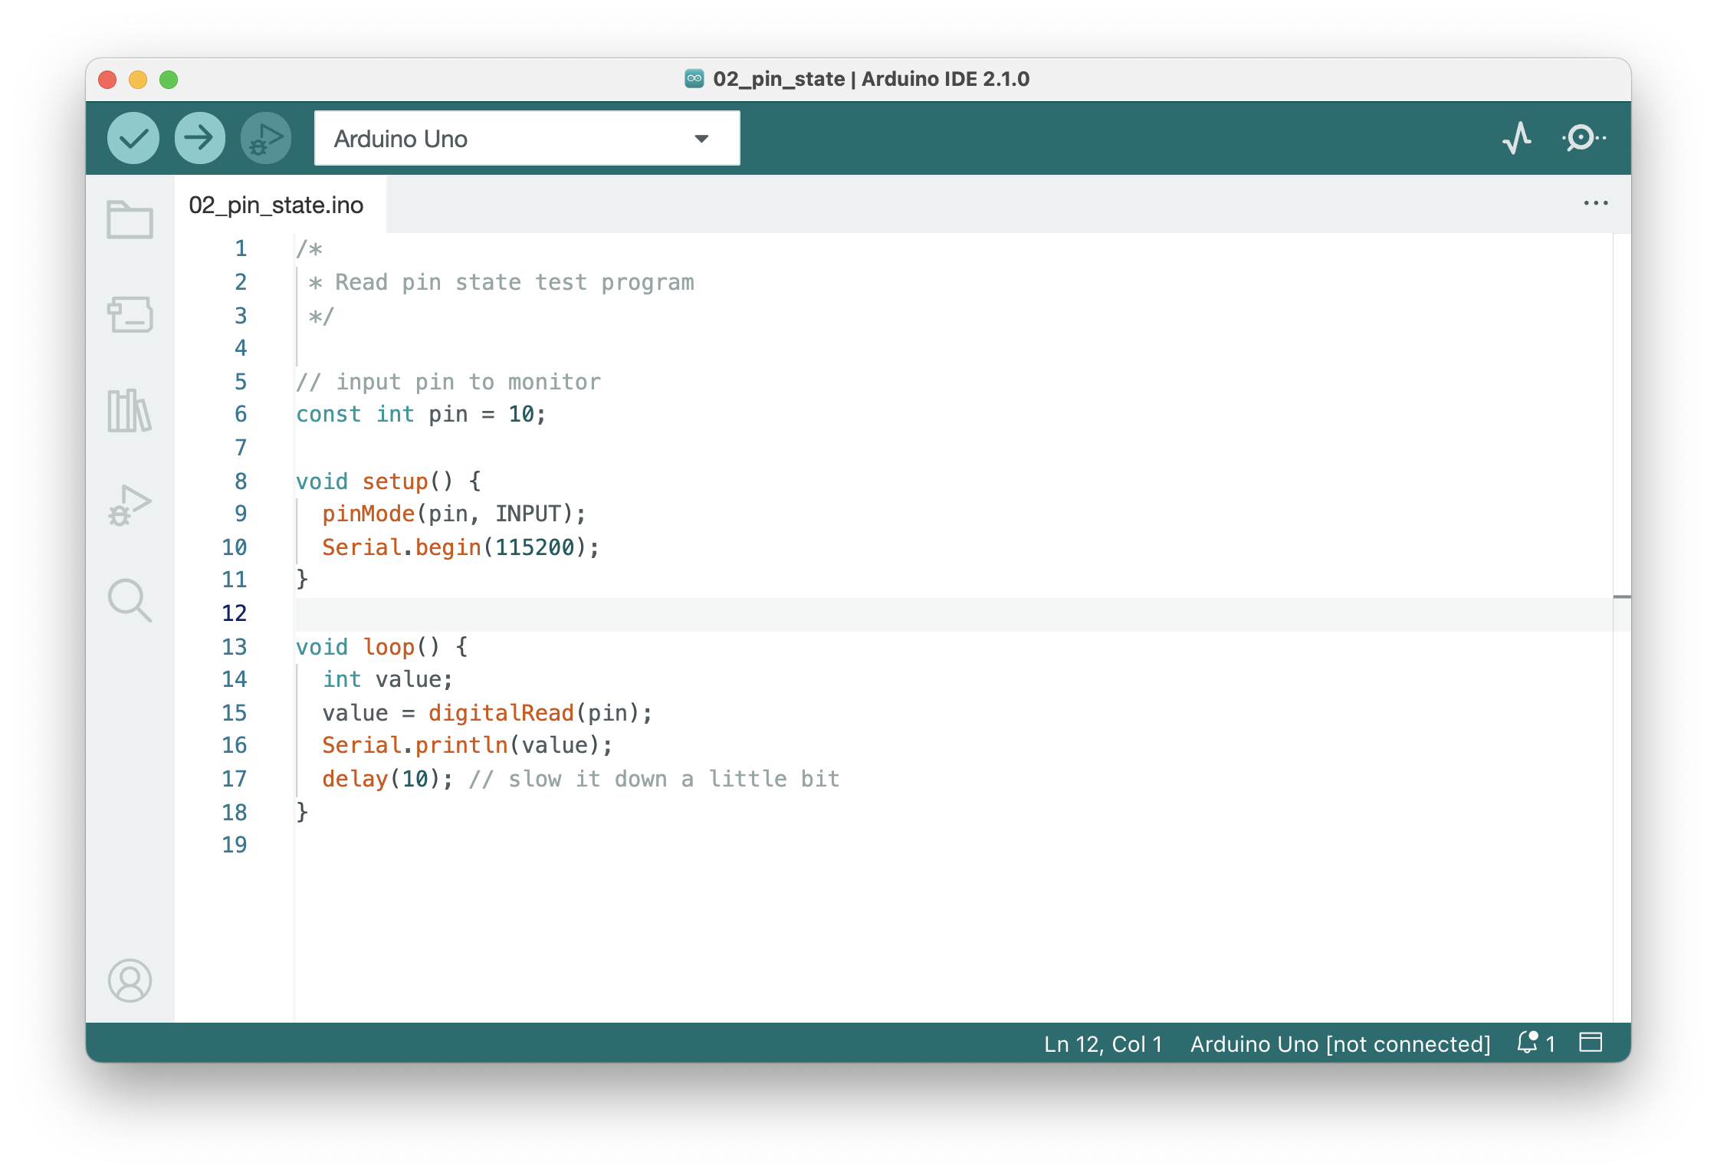Click the word loop on line 13
This screenshot has width=1717, height=1176.
pos(389,646)
